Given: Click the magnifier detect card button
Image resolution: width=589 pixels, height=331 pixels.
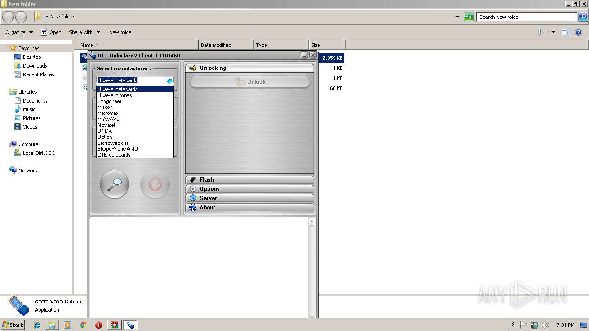Looking at the screenshot, I should [x=115, y=184].
